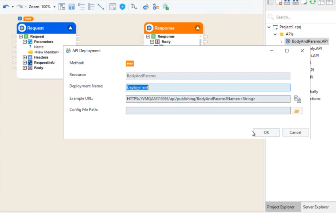Click the list view icon in explorer toolbar
This screenshot has width=336, height=213.
270,2
